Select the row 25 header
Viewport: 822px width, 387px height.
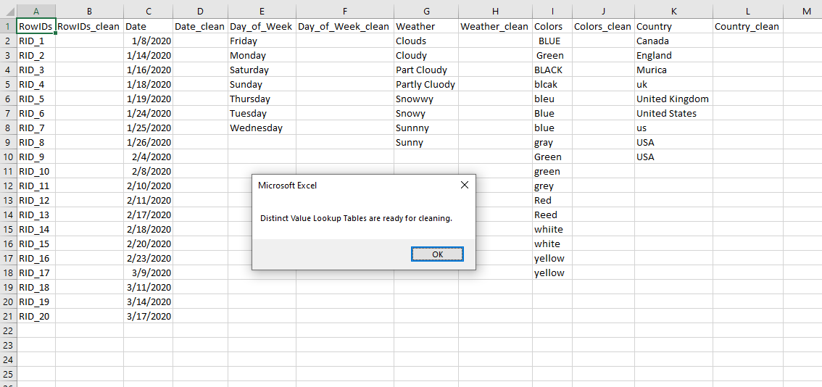(x=8, y=374)
